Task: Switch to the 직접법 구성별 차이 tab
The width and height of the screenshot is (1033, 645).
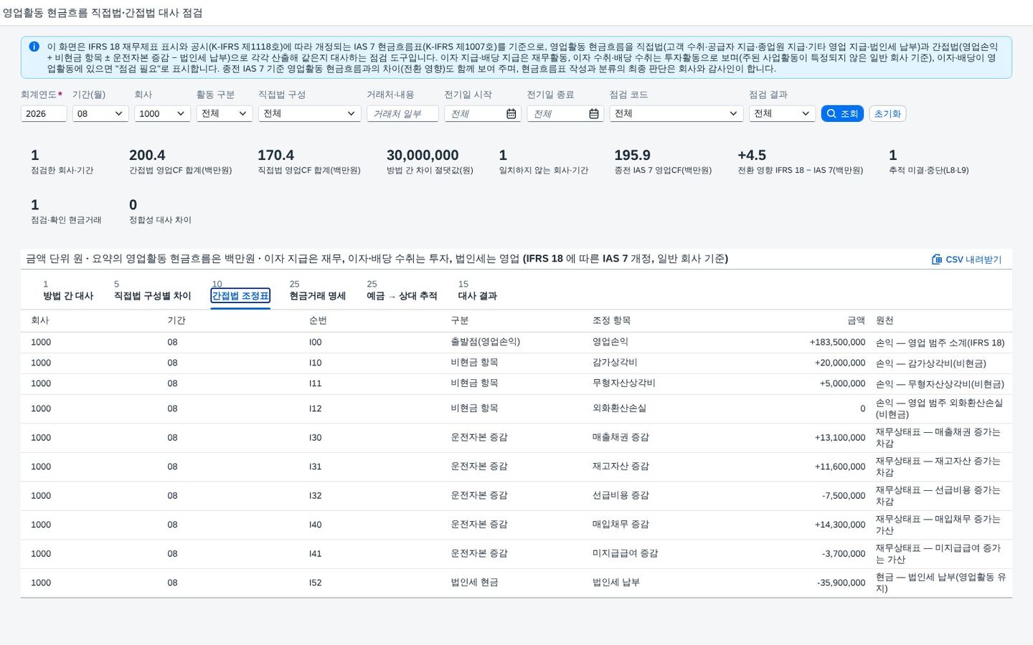Action: [152, 290]
